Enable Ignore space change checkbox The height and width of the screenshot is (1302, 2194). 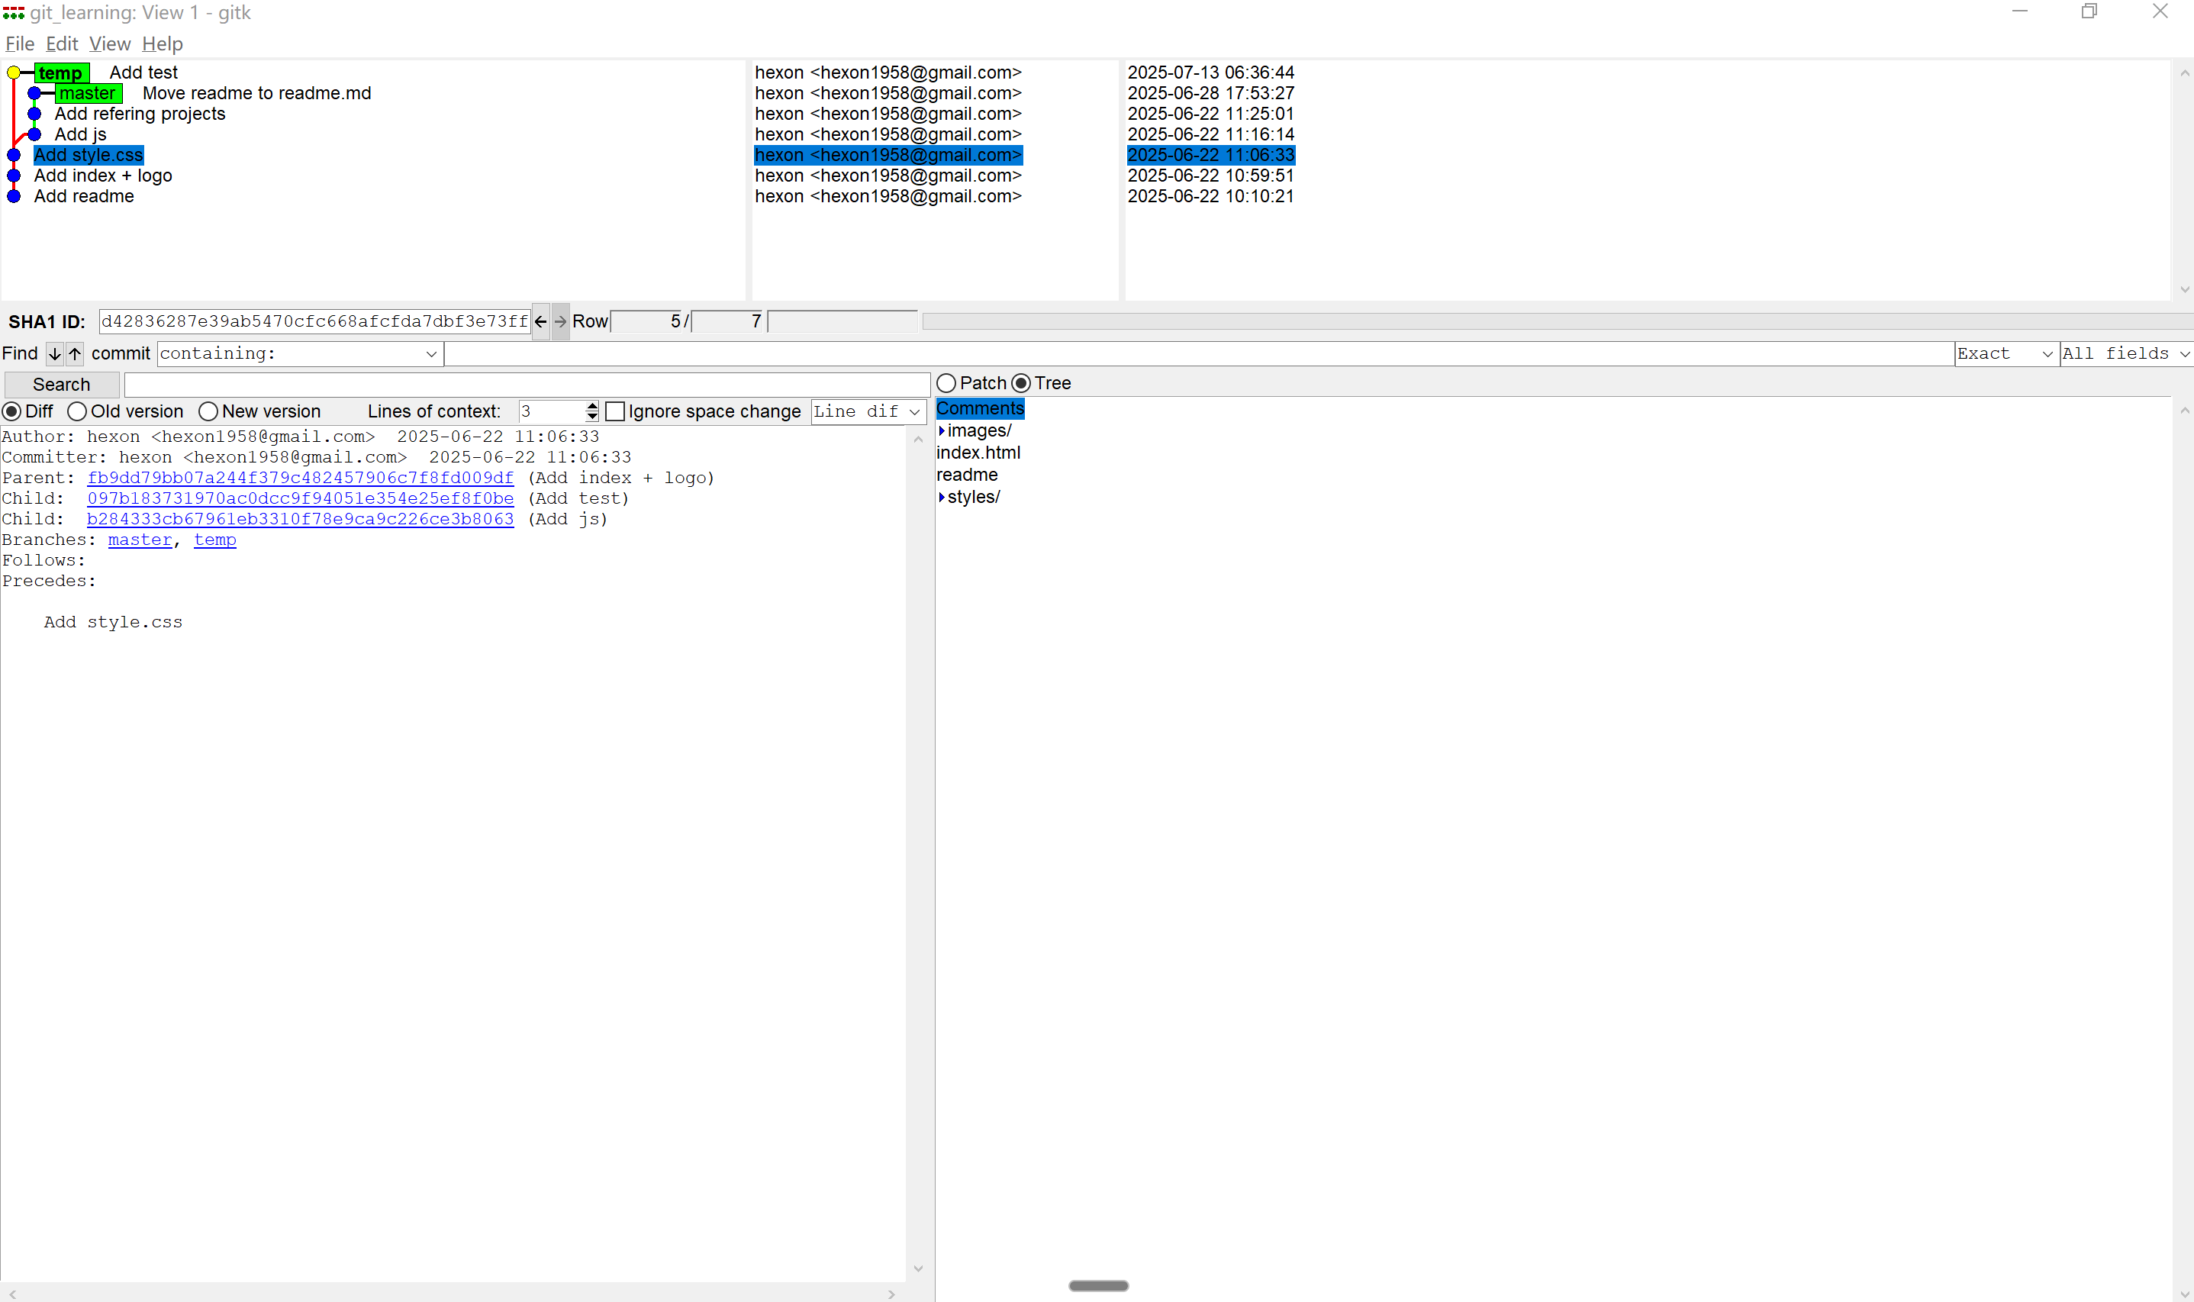tap(615, 411)
